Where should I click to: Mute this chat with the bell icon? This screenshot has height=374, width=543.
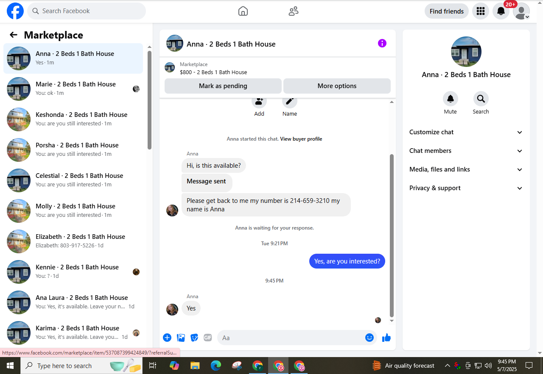coord(451,99)
